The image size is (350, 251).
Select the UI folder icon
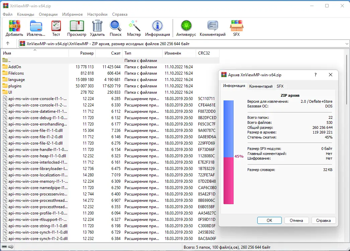tap(5, 92)
